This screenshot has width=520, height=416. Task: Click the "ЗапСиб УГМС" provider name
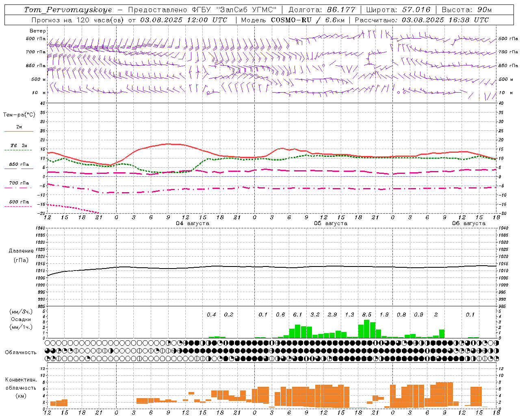pyautogui.click(x=247, y=10)
